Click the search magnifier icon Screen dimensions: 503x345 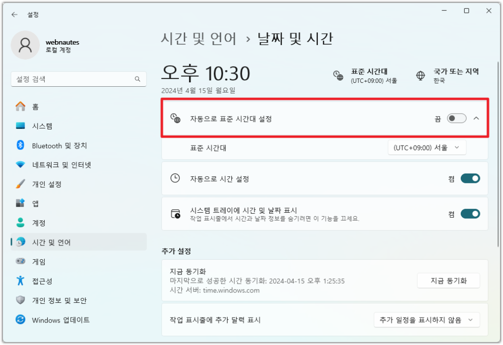pos(138,79)
